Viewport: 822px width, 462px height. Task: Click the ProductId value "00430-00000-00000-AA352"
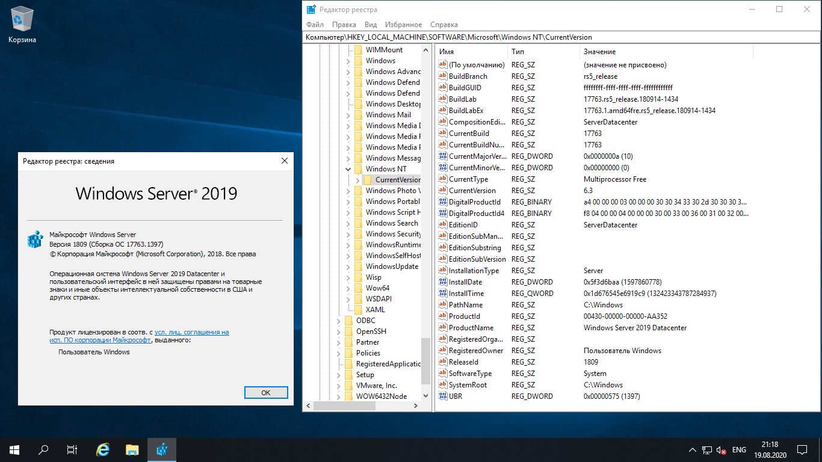click(625, 316)
